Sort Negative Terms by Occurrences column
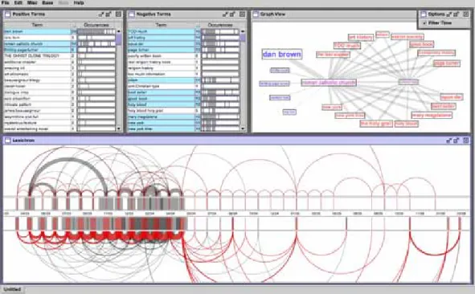The height and width of the screenshot is (294, 475). (220, 25)
